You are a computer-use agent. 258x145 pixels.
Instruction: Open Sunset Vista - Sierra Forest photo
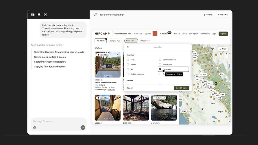pyautogui.click(x=108, y=65)
